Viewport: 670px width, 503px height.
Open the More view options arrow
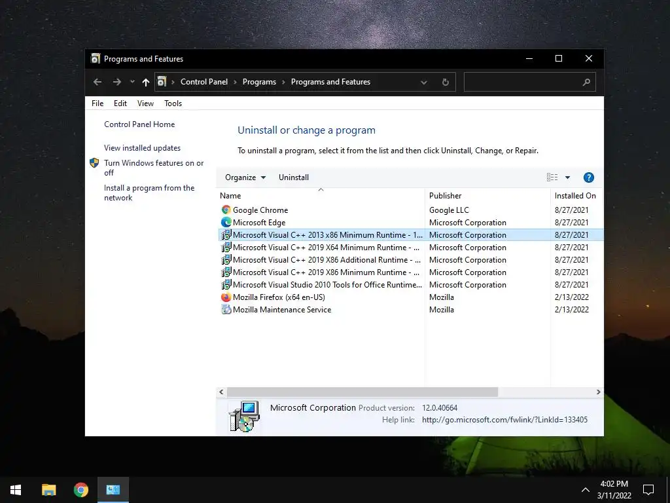[x=567, y=177]
